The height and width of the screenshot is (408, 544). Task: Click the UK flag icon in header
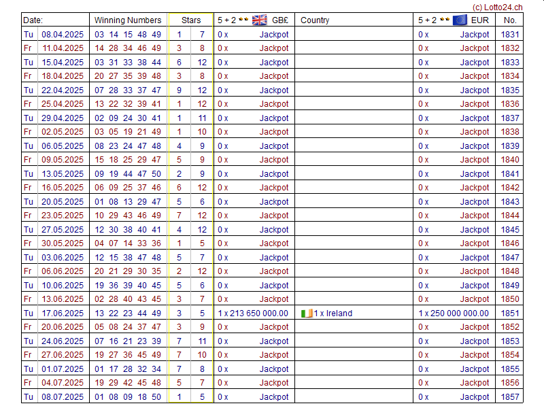(260, 20)
